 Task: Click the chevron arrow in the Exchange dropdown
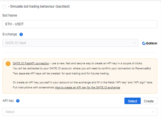[x=134, y=43]
